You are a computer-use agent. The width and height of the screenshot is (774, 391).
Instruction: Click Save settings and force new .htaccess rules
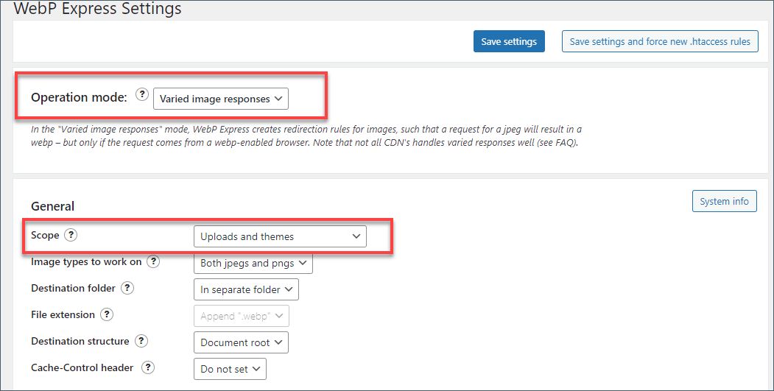pyautogui.click(x=660, y=41)
